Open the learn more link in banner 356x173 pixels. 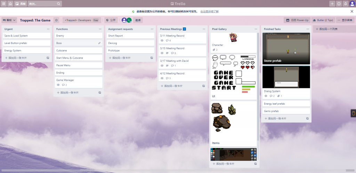click(209, 11)
